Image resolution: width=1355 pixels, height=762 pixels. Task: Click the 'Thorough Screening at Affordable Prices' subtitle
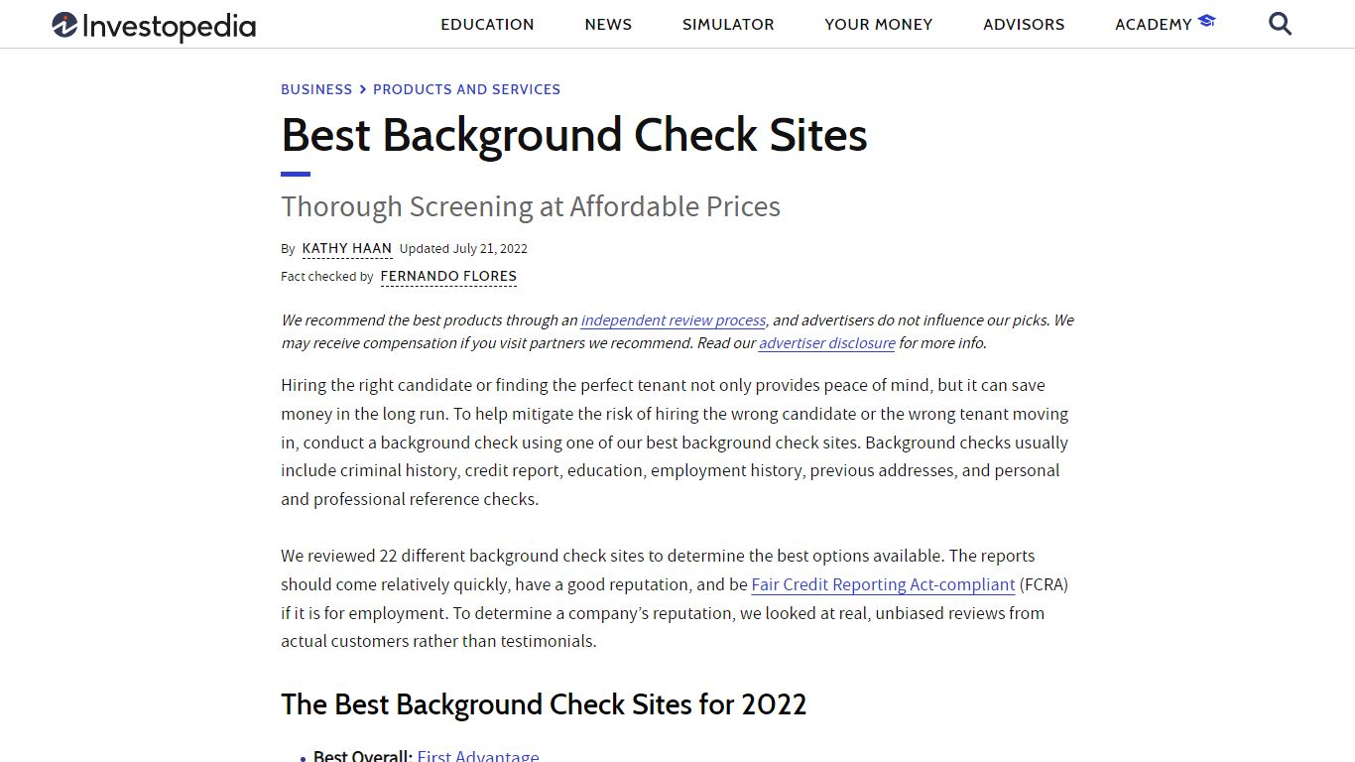531,206
